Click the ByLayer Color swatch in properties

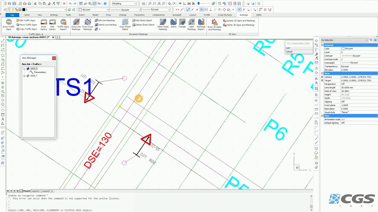343,49
